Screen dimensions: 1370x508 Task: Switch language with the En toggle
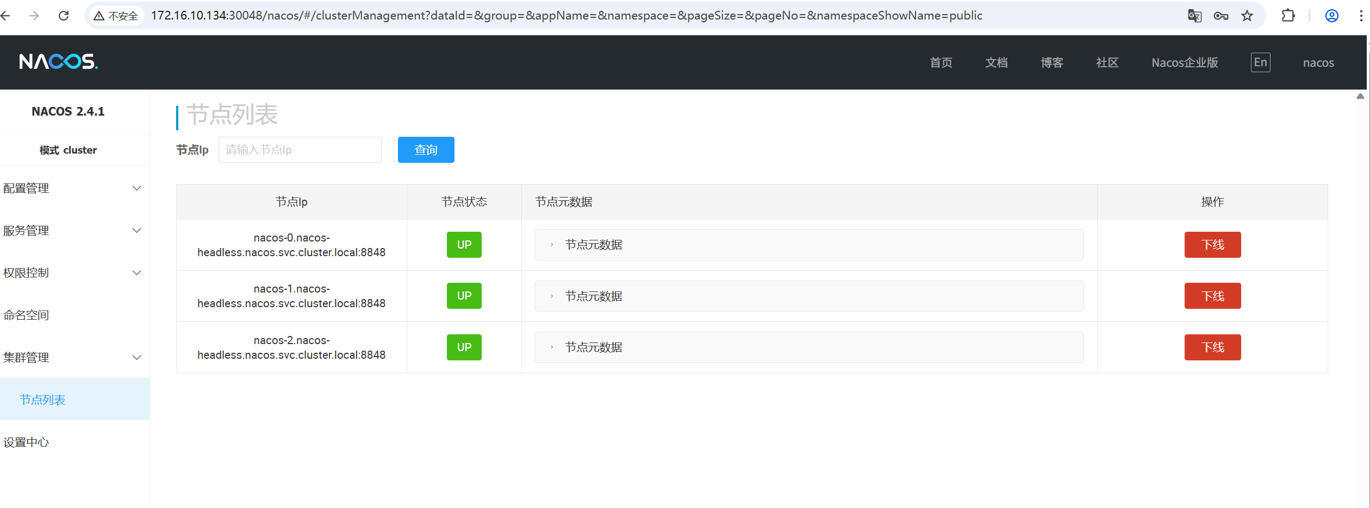[1260, 62]
